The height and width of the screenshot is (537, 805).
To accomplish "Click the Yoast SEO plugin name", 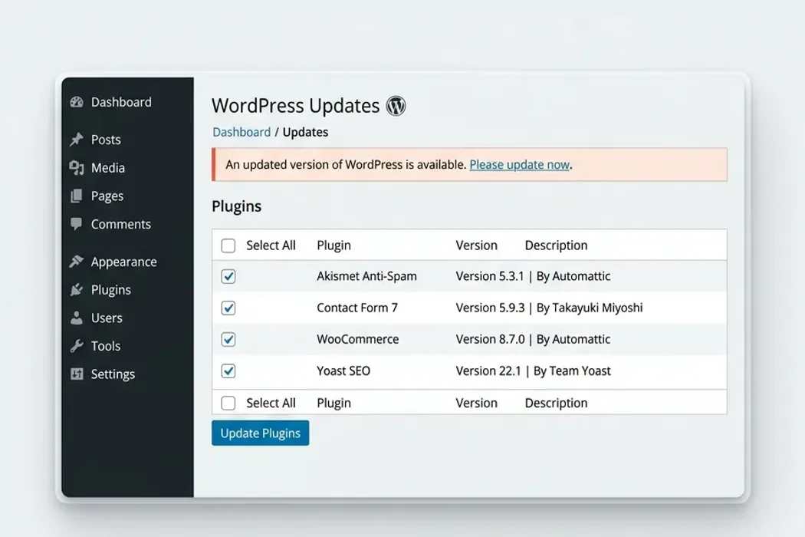I will coord(343,371).
